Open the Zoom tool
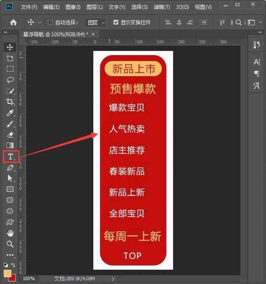 (x=10, y=244)
